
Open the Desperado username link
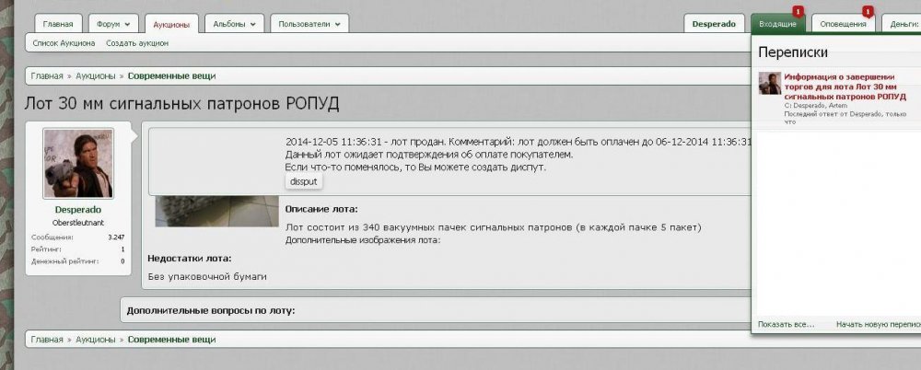[78, 210]
